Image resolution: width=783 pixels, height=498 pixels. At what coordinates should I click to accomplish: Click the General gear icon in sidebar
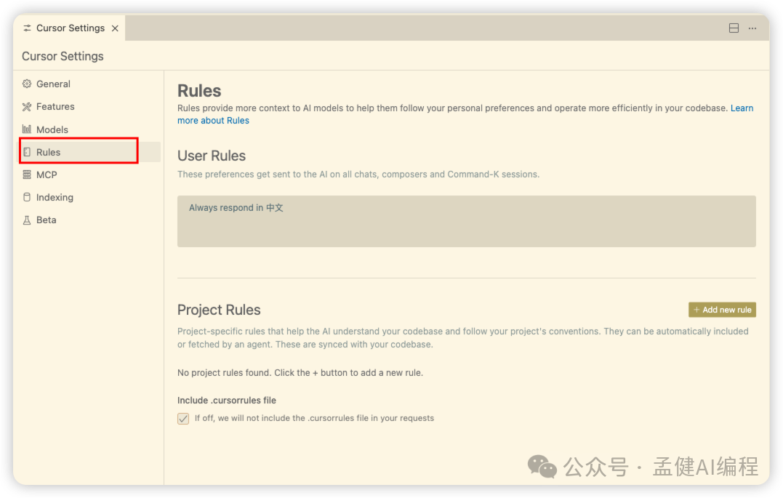(27, 84)
